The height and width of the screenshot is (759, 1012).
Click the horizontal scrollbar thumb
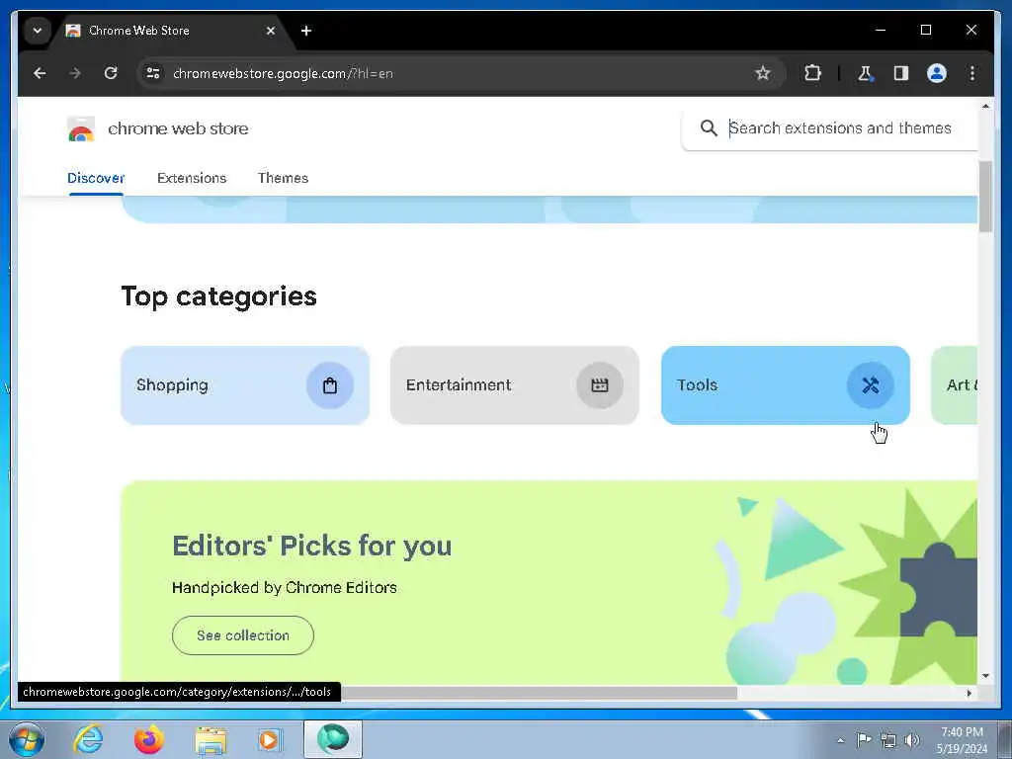click(539, 693)
